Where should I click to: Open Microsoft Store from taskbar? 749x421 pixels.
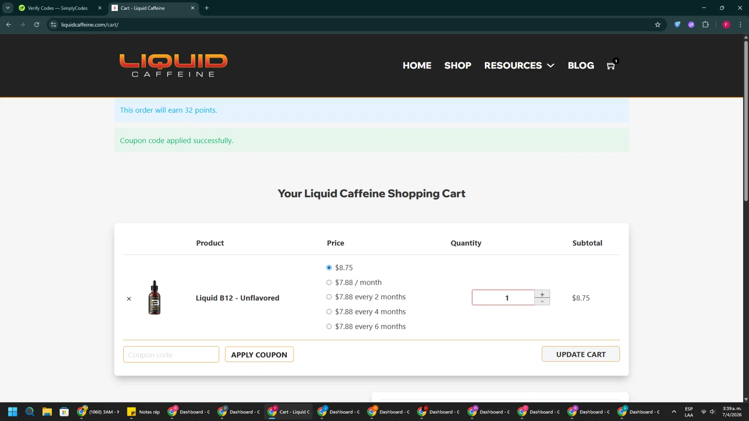(x=64, y=412)
